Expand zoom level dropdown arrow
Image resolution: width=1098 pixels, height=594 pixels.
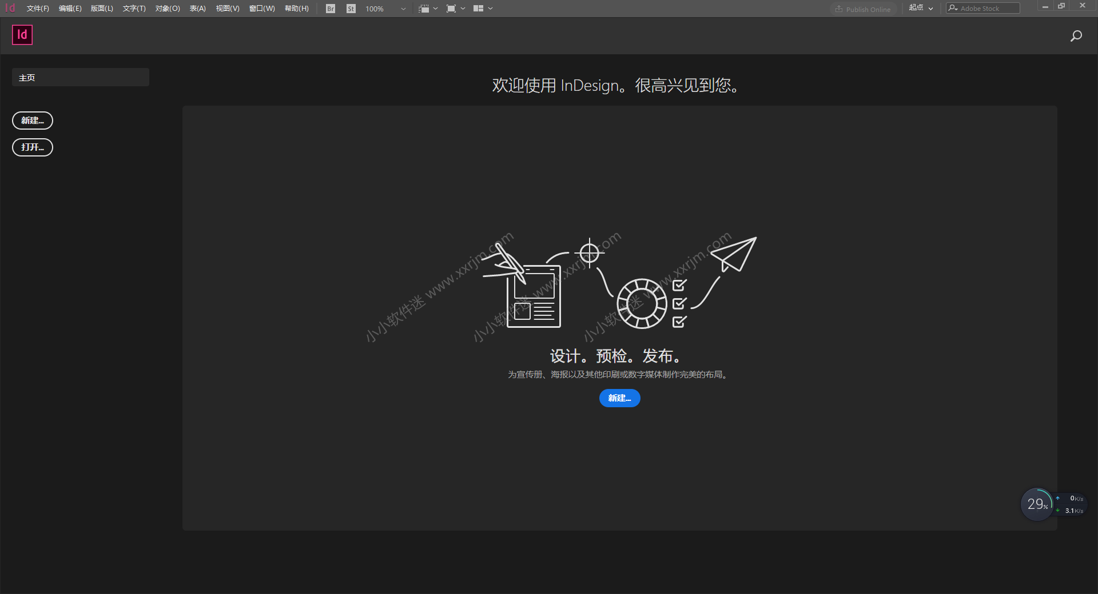(403, 9)
